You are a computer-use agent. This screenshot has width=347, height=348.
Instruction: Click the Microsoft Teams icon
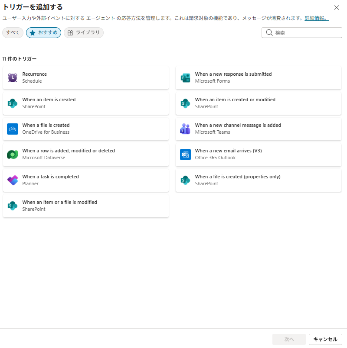point(185,129)
